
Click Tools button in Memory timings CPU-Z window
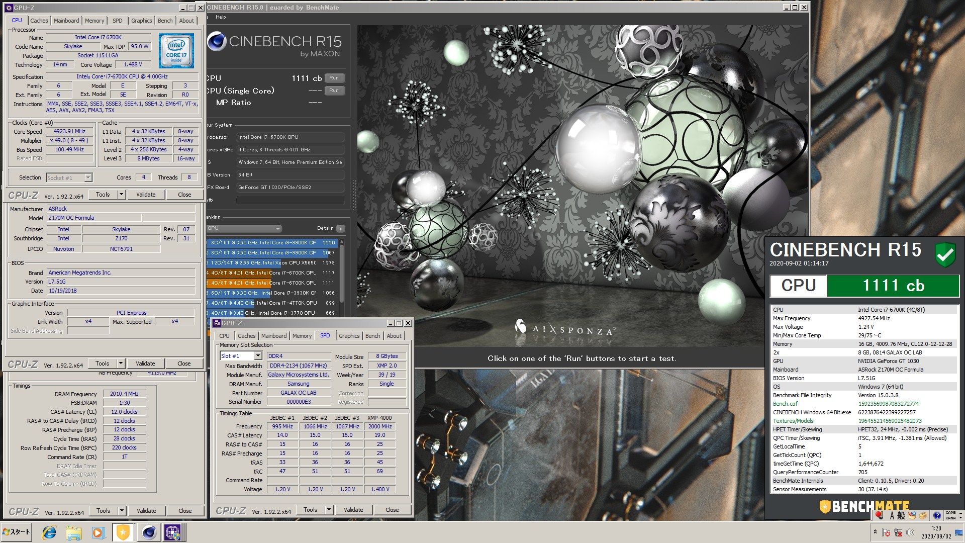(103, 511)
